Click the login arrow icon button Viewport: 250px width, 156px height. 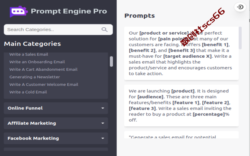pos(240,7)
